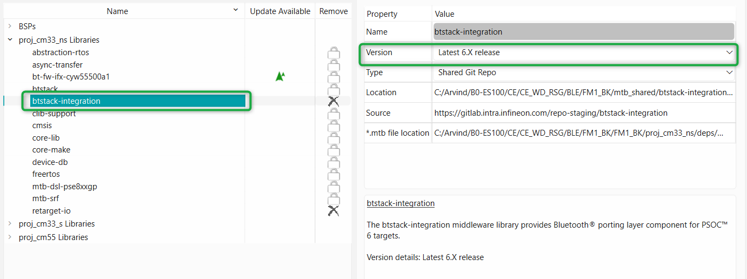This screenshot has width=747, height=279.
Task: Click remove X icon for btstack-integration
Action: pos(334,101)
